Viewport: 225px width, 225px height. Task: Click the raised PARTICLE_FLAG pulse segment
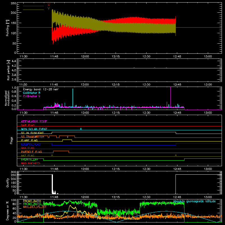(61, 151)
